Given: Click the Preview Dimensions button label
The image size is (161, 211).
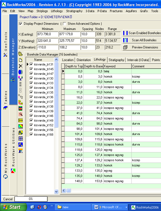Looking at the screenshot, I should click(x=145, y=47).
